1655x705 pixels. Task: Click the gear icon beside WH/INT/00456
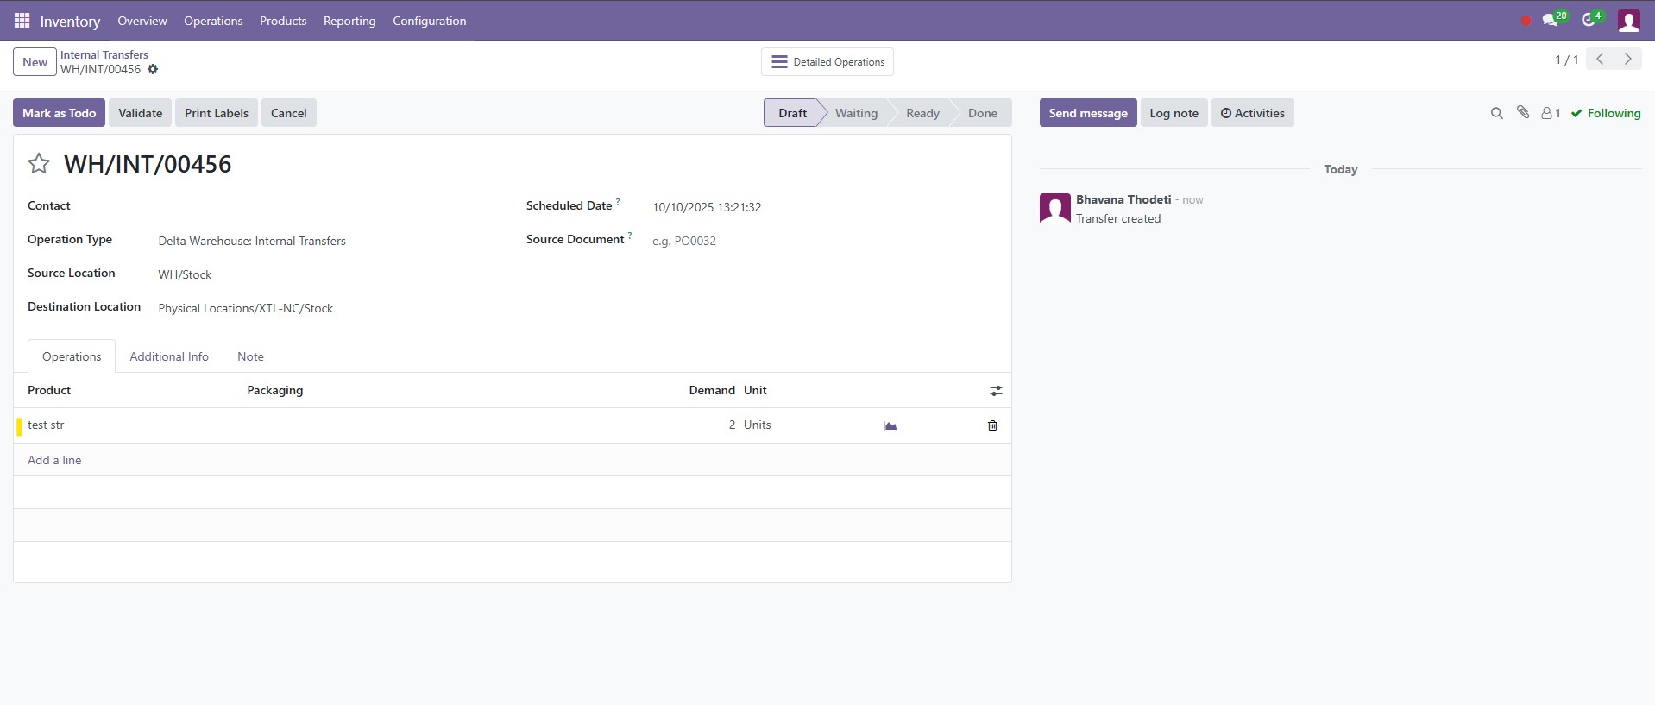153,70
